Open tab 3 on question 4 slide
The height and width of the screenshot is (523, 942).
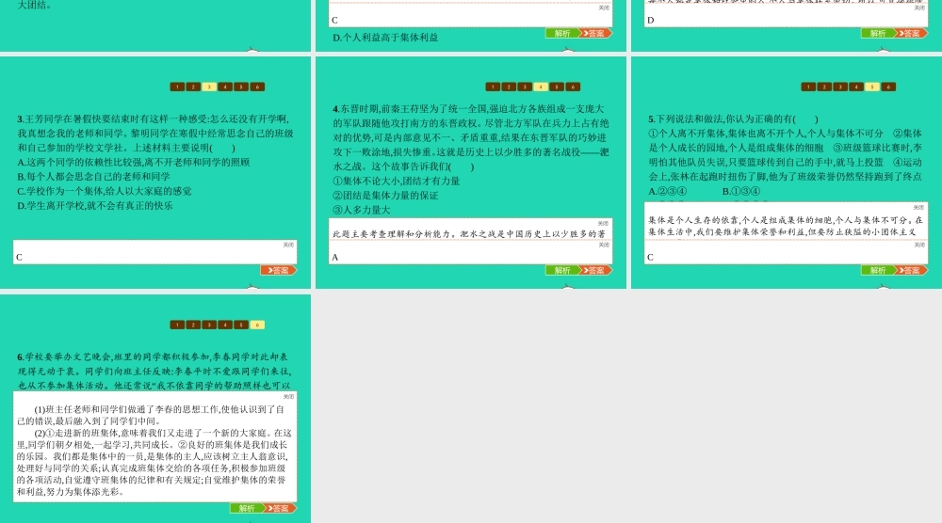[525, 87]
